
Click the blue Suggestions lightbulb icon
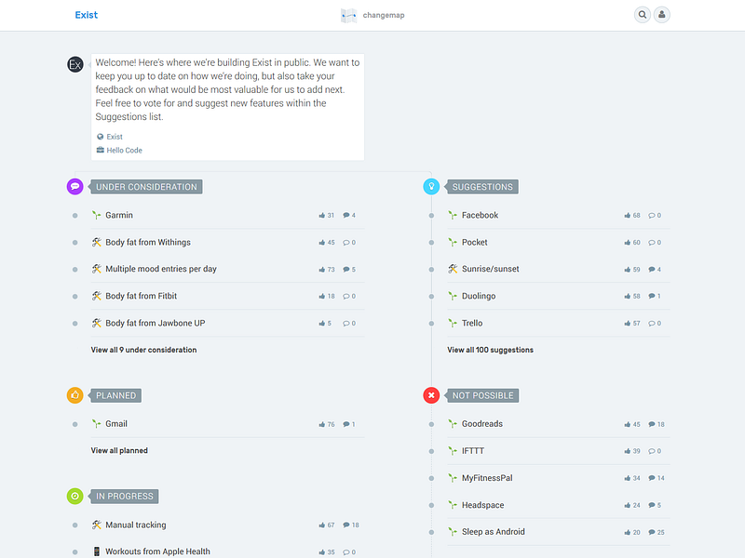(x=431, y=187)
